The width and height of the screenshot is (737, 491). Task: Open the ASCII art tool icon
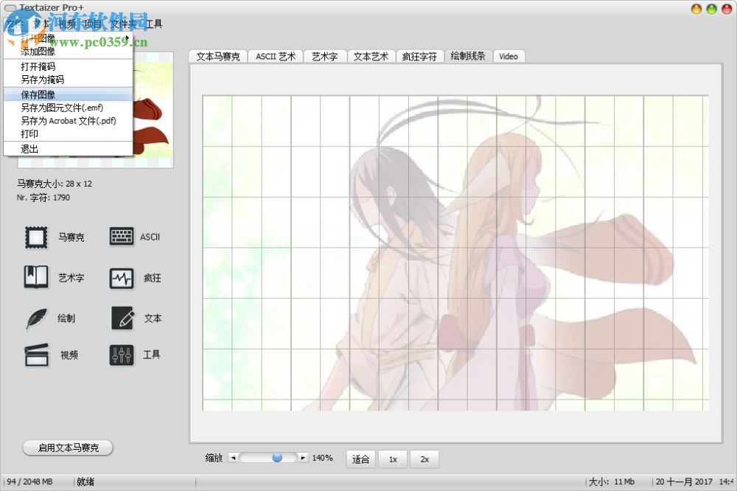point(120,236)
